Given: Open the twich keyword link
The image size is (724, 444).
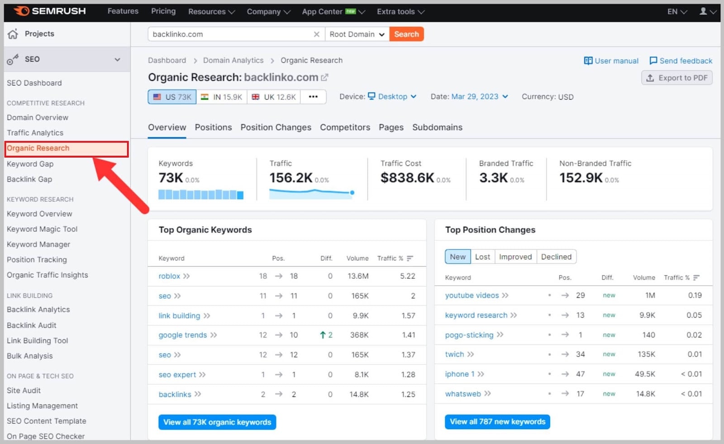Looking at the screenshot, I should (454, 354).
